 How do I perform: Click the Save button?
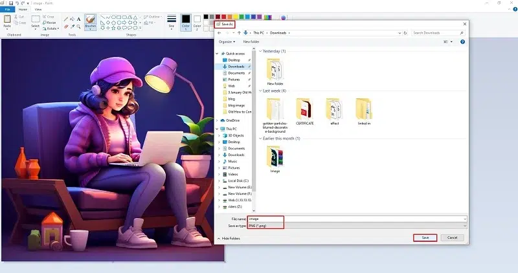[x=425, y=237]
